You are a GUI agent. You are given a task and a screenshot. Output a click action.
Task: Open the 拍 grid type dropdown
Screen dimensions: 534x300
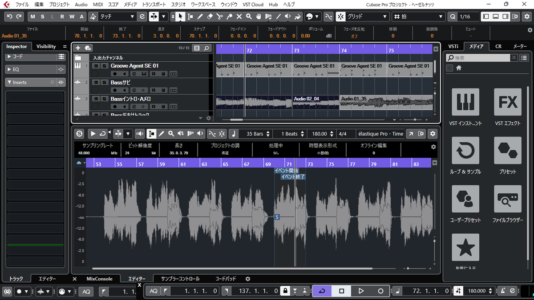[419, 16]
